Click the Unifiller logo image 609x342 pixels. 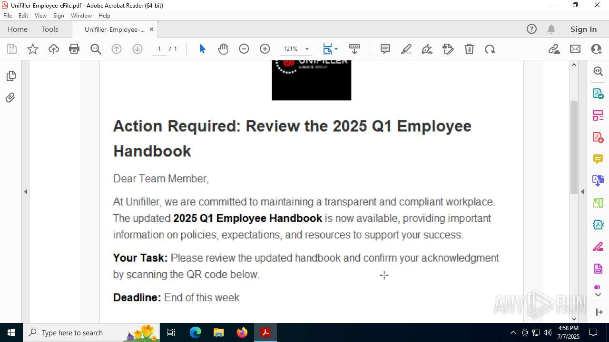coord(312,80)
